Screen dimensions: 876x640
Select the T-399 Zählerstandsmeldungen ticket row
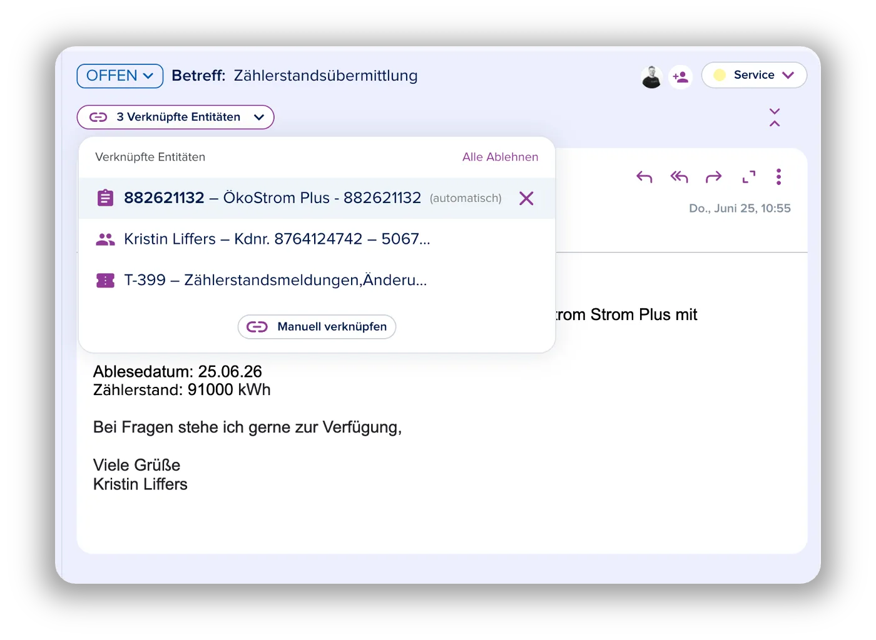317,280
